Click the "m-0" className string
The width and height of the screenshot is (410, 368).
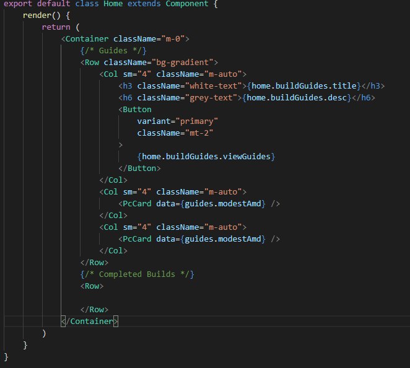click(173, 39)
